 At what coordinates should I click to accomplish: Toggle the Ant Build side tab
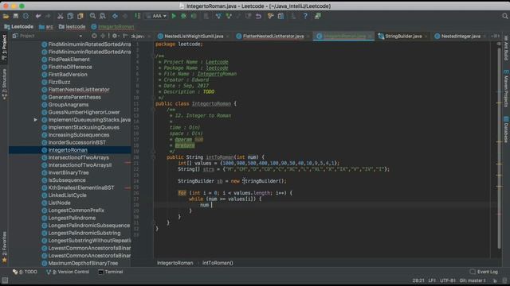(506, 48)
